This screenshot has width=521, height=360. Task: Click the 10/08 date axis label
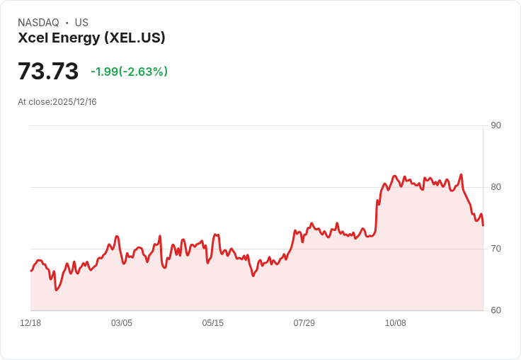[396, 323]
